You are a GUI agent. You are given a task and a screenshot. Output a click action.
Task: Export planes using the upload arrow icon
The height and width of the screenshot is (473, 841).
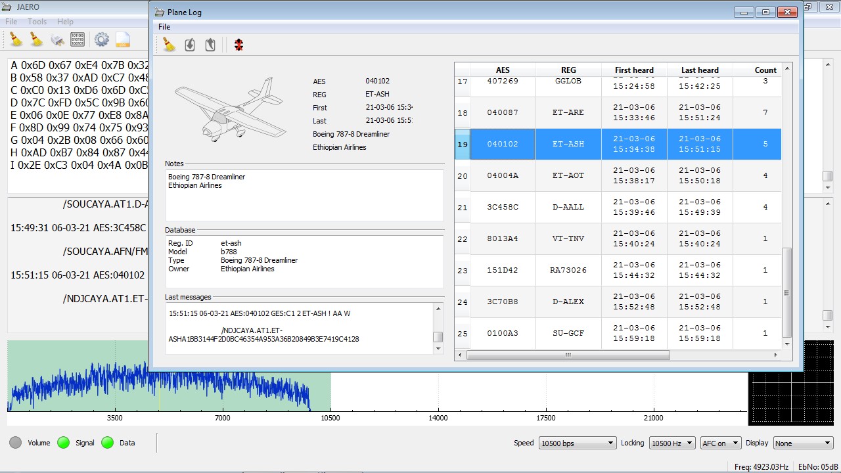(210, 44)
